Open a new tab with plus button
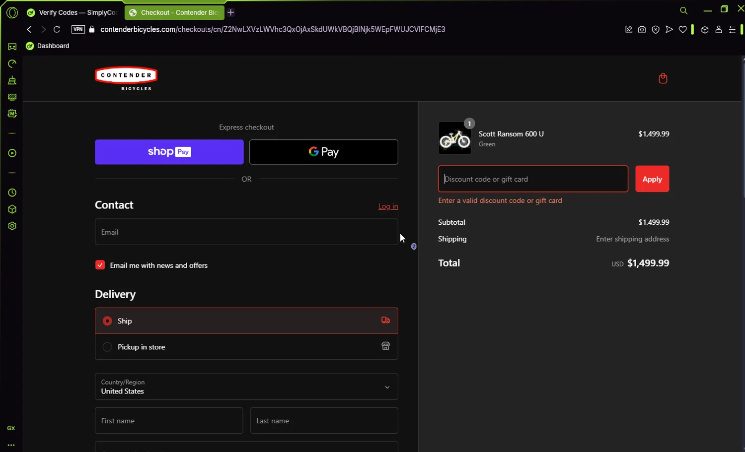The image size is (745, 452). (231, 12)
